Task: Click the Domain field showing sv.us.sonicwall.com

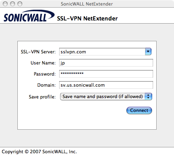Action: coord(106,85)
